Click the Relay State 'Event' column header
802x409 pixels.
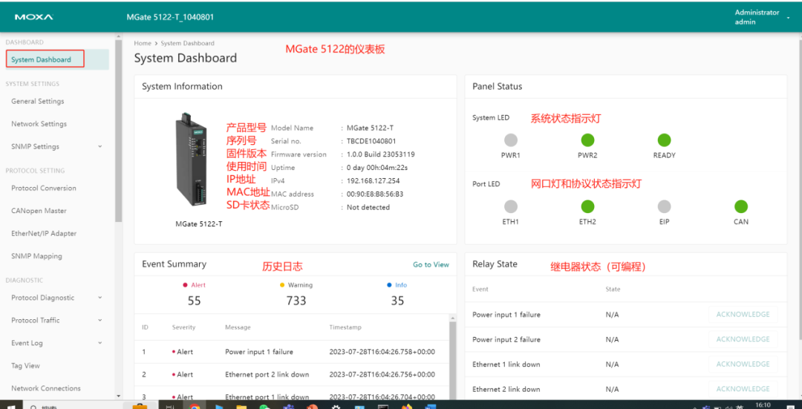pyautogui.click(x=480, y=289)
